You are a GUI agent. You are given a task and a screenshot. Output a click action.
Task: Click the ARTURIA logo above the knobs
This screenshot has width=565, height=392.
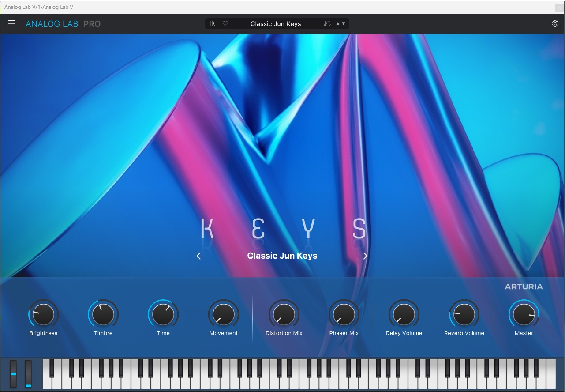coord(524,286)
